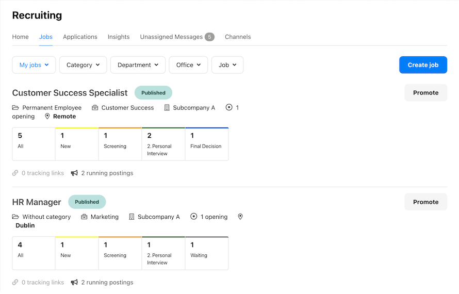The height and width of the screenshot is (294, 459).
Task: Click megaphone icon under HR Manager job
Action: click(x=74, y=282)
